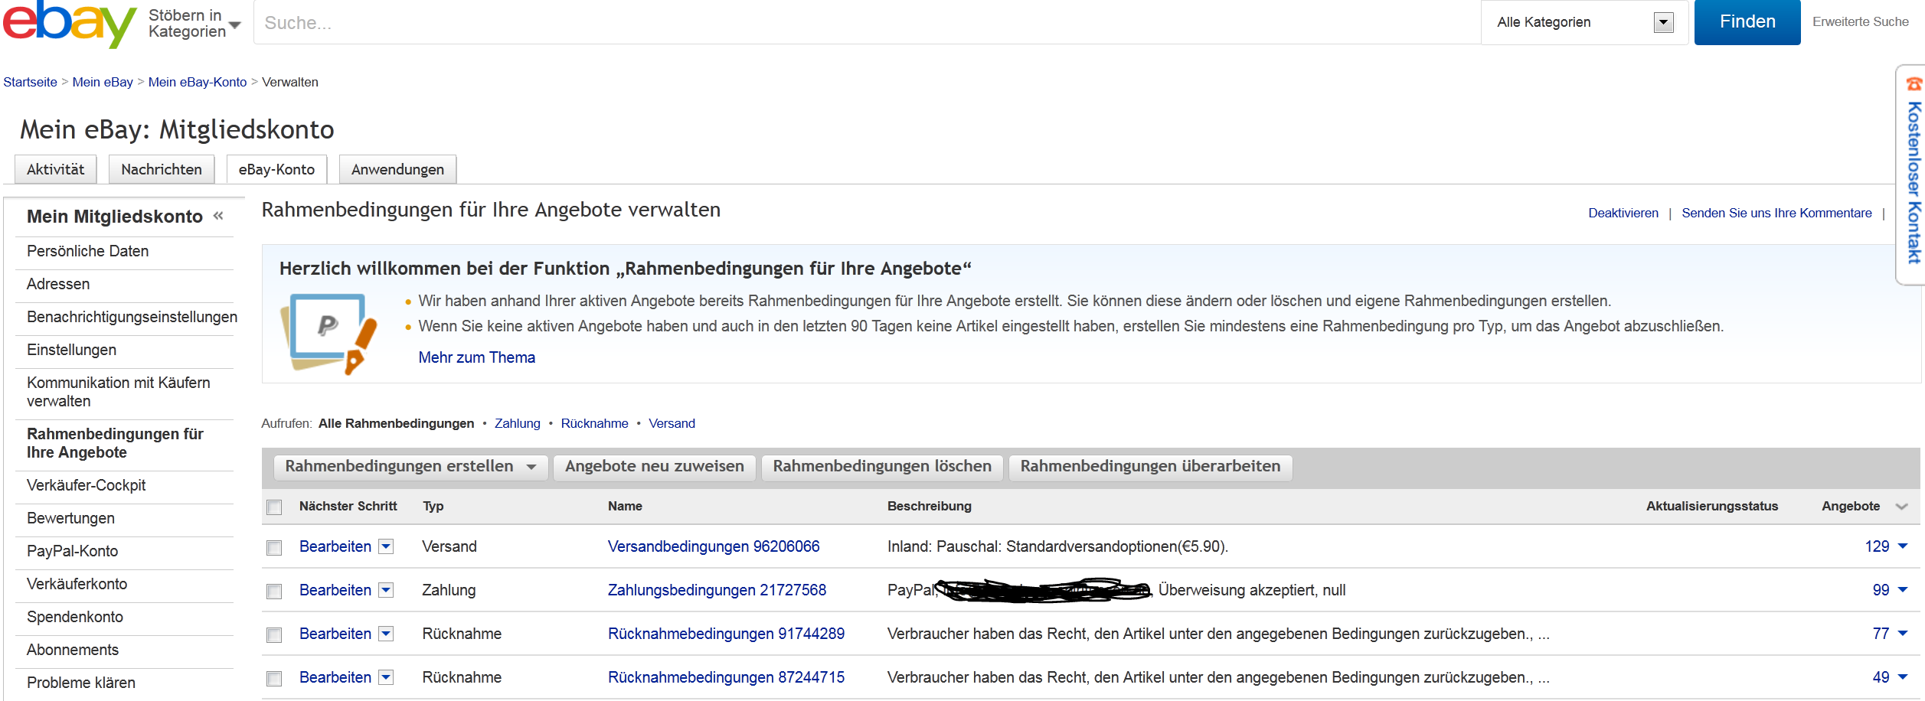Expand the 49 Angebote arrow
Viewport: 1925px width, 701px height.
1903,677
